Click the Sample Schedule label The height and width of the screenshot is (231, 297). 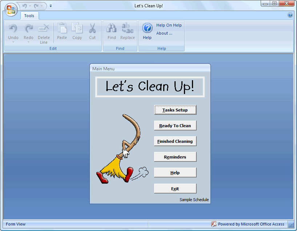coord(194,200)
